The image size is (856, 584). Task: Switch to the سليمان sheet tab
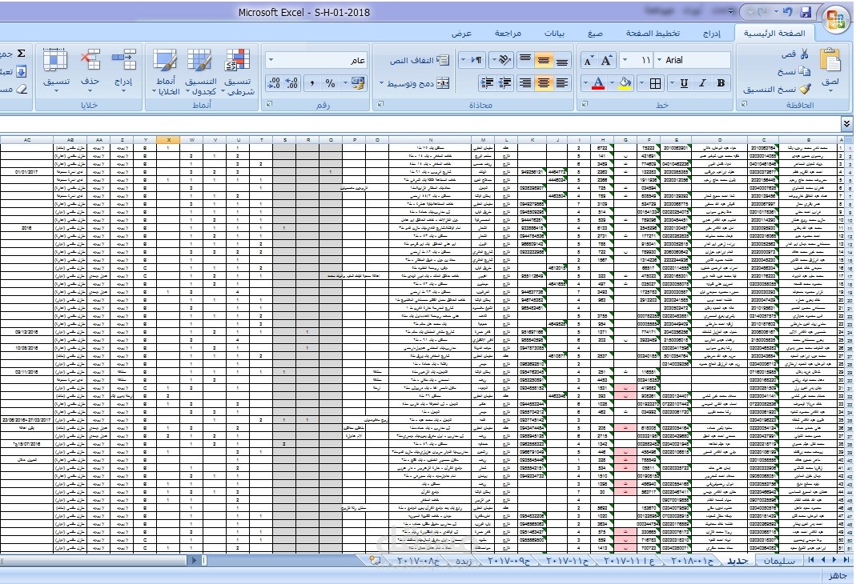coord(779,561)
